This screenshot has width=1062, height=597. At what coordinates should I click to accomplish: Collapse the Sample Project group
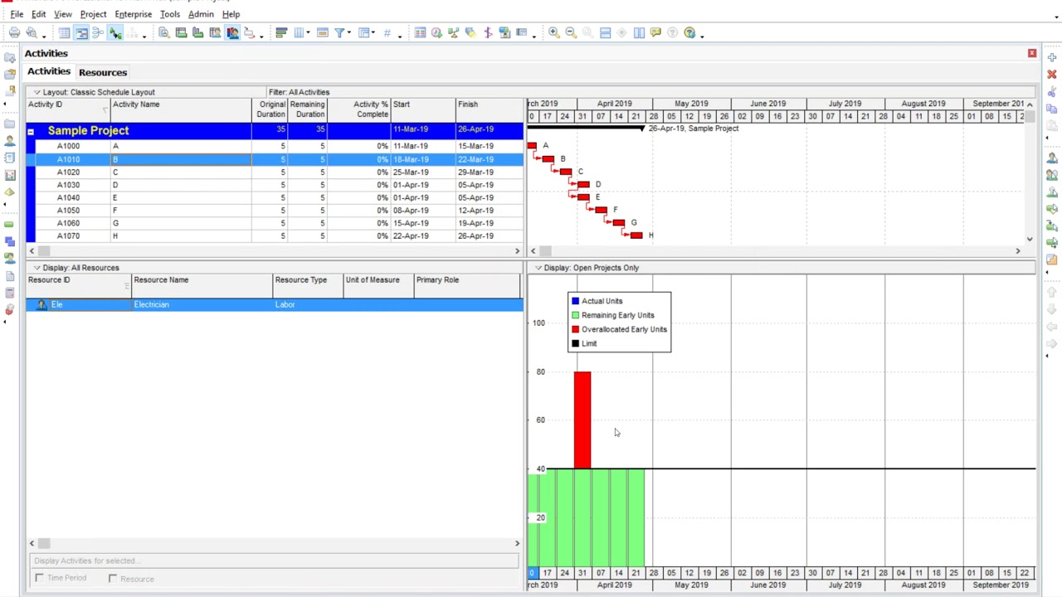[31, 131]
